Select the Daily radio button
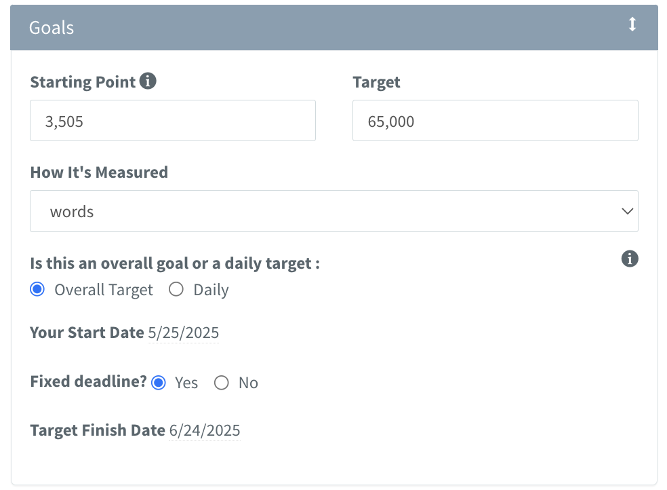The width and height of the screenshot is (667, 490). (176, 290)
